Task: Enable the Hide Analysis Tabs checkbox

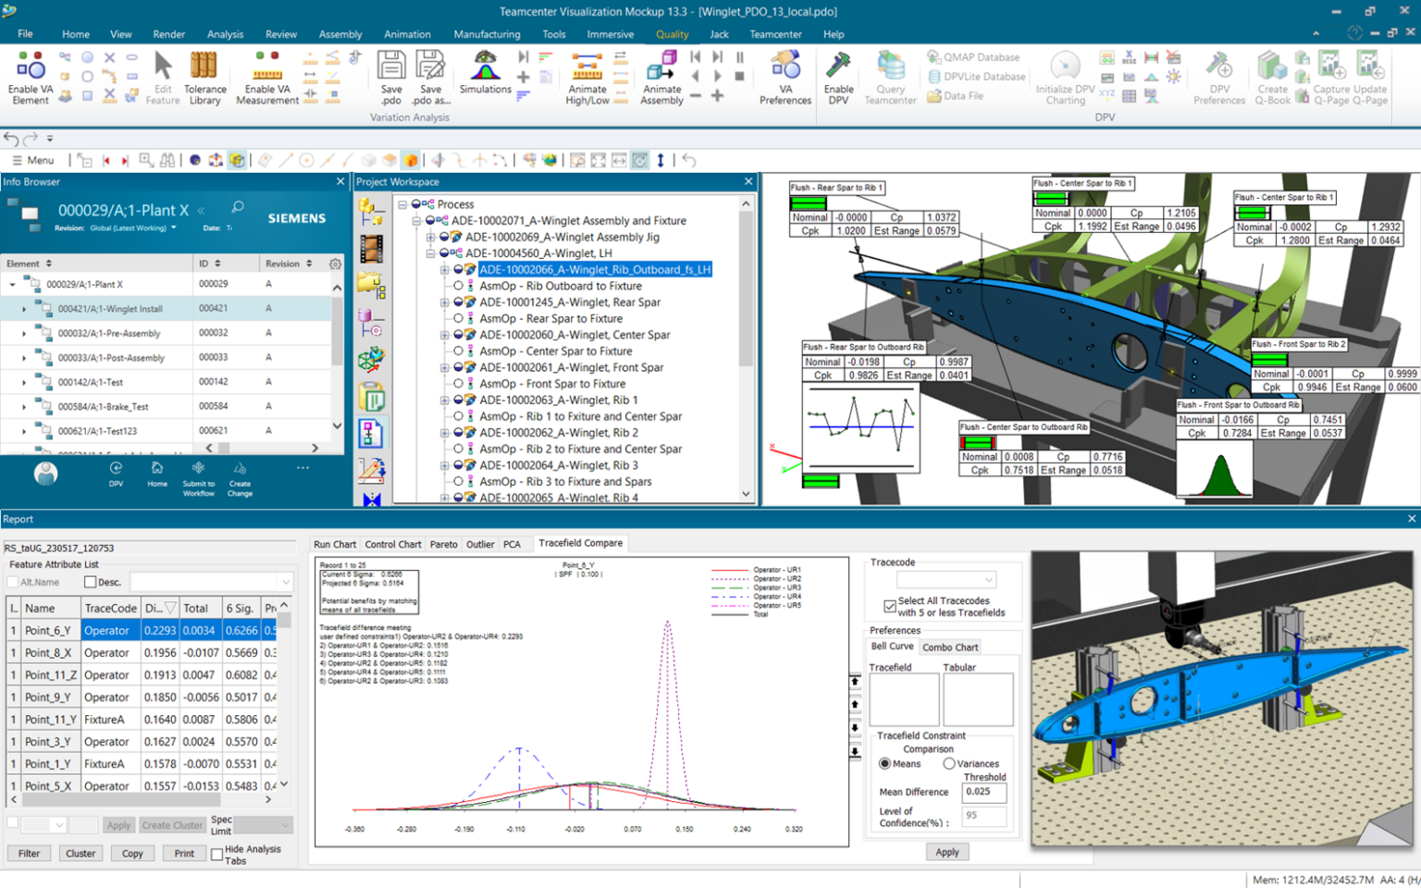Action: point(217,855)
